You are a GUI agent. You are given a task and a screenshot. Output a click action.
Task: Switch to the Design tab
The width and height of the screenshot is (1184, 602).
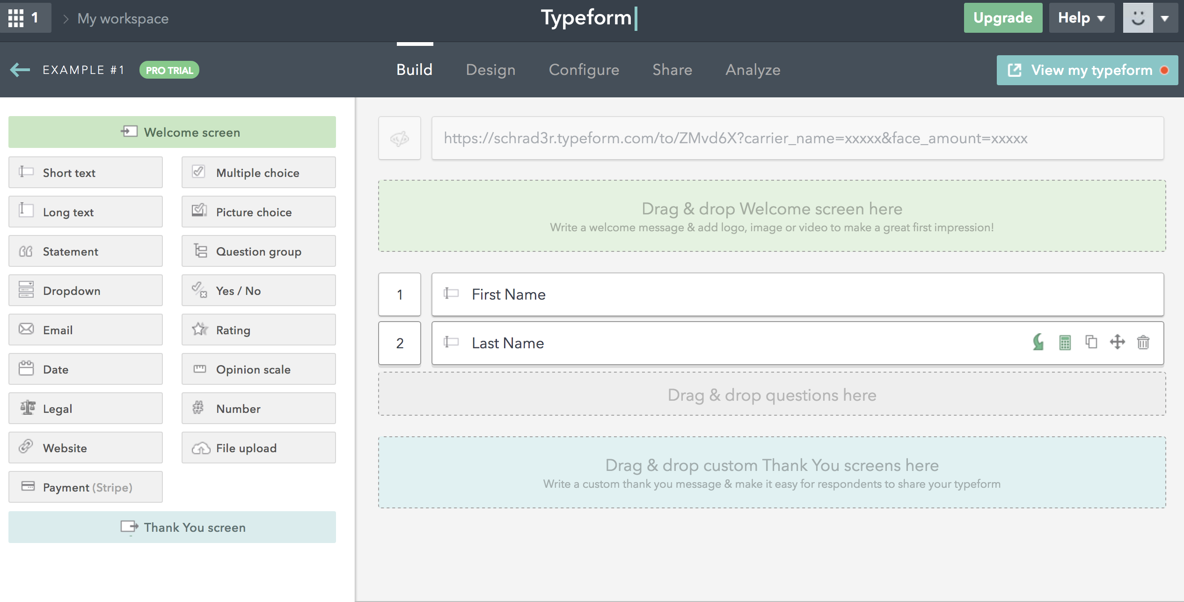491,70
